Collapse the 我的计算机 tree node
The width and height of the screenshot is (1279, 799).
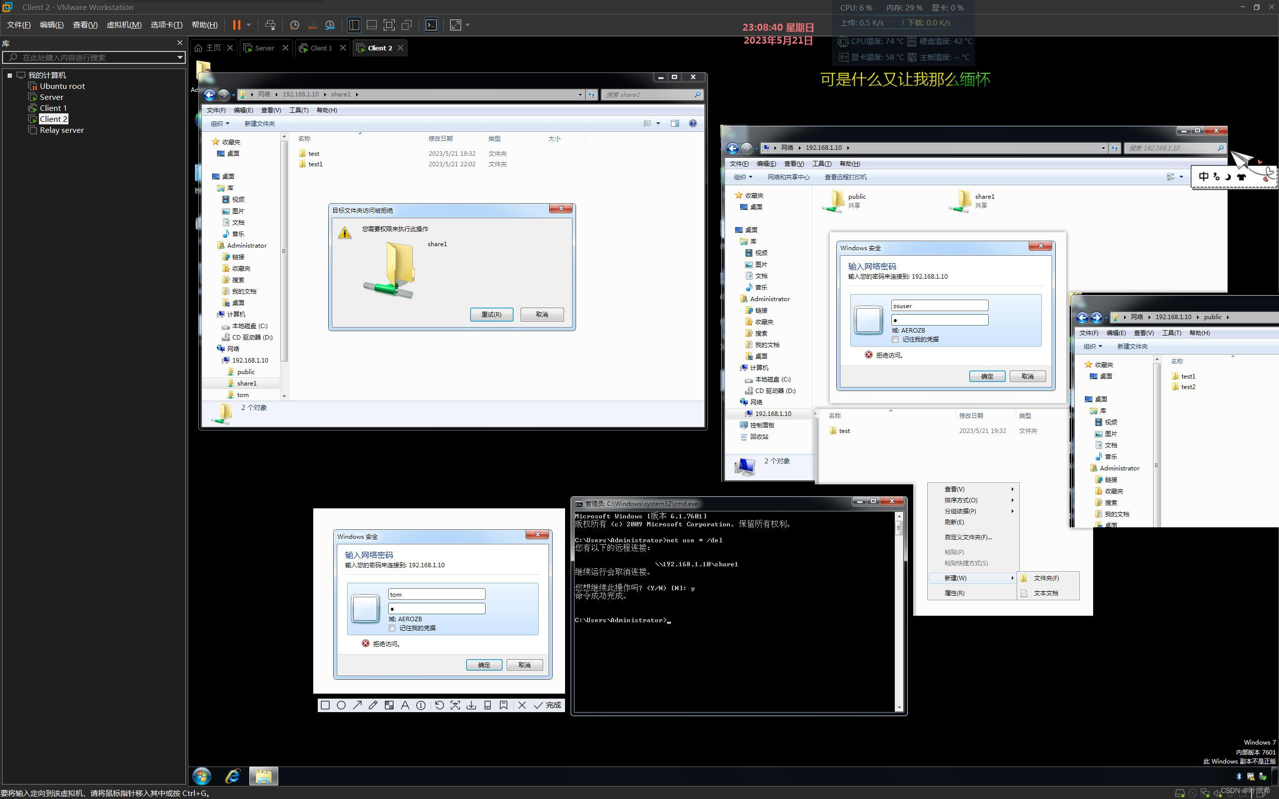click(9, 75)
